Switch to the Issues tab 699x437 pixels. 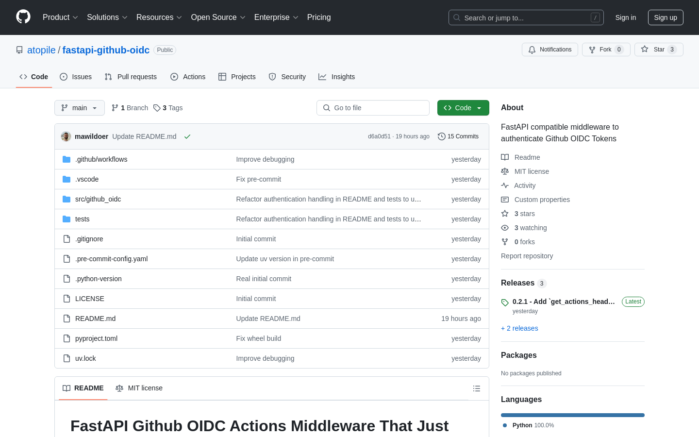76,77
